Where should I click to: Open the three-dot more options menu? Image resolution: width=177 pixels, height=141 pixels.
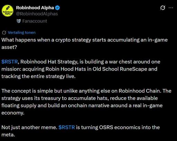[x=171, y=8]
